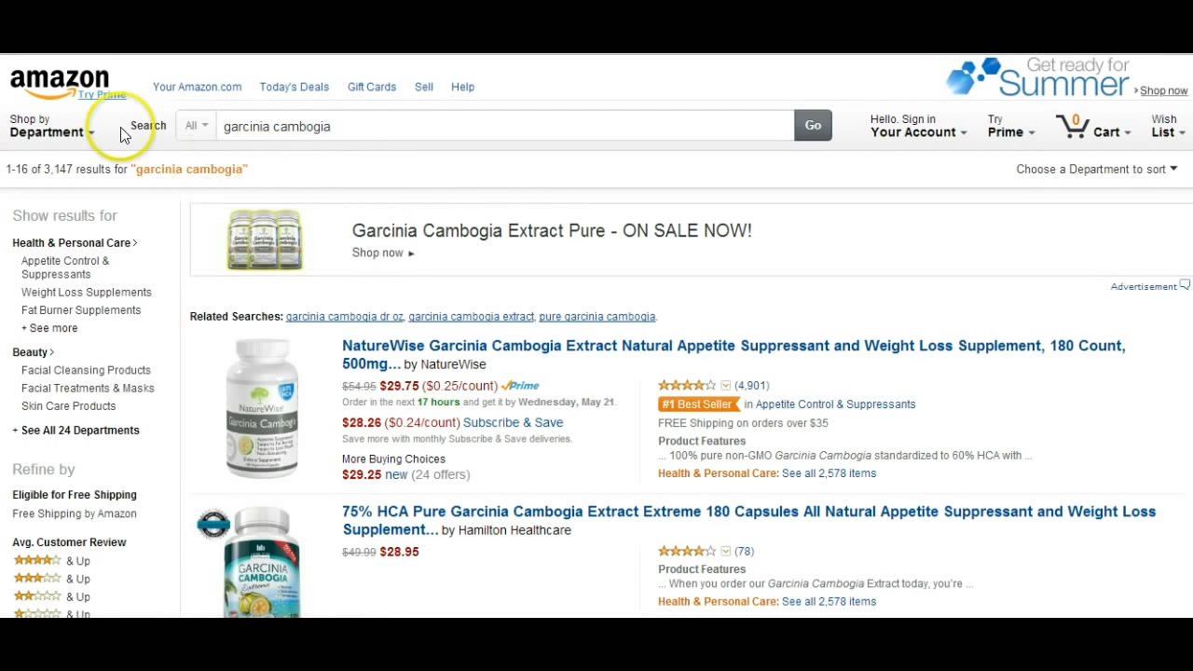
Task: Click the Amazon logo
Action: click(x=60, y=82)
